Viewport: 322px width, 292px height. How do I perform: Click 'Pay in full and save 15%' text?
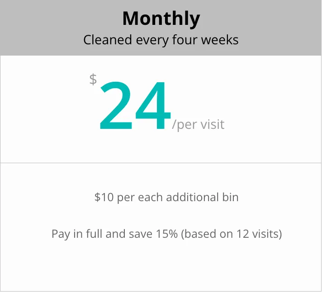click(114, 234)
